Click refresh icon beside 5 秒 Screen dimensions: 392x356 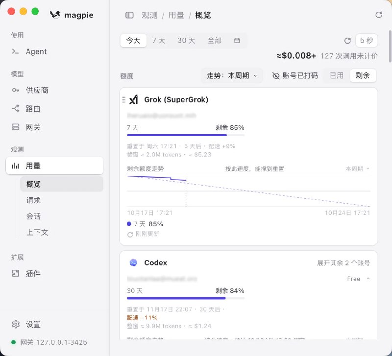[347, 41]
